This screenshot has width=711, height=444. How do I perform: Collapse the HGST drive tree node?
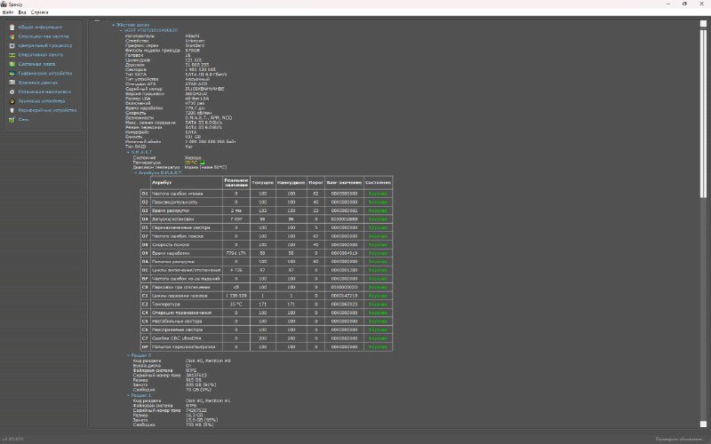pos(121,29)
